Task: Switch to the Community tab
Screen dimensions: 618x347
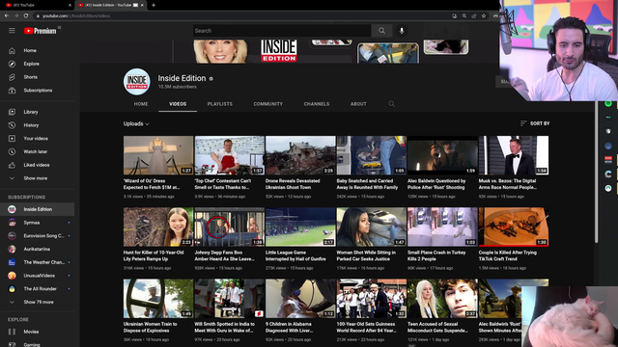Action: tap(268, 104)
